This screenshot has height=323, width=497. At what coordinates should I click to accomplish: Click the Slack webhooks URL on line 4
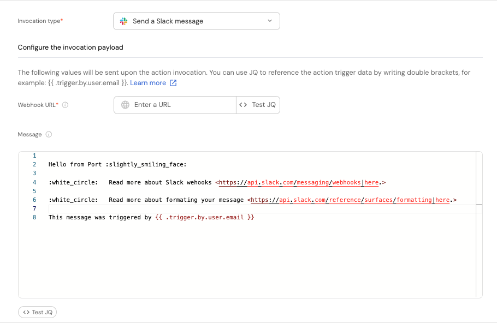289,182
